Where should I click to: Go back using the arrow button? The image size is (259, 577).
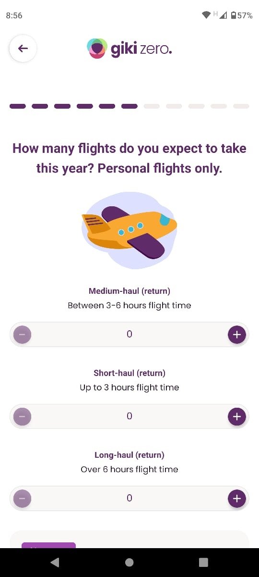point(23,49)
